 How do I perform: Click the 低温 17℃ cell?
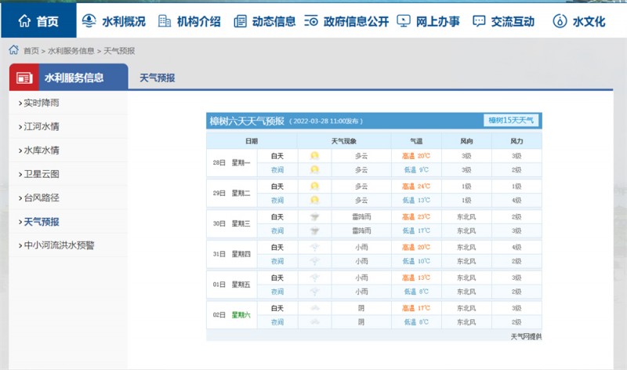[x=416, y=230]
